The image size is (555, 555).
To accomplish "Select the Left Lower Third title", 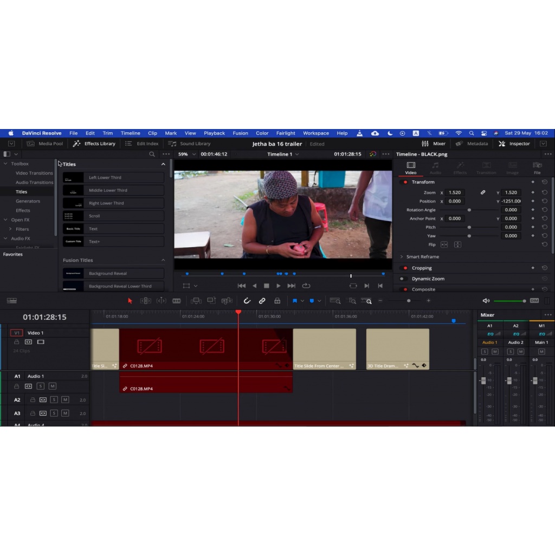I will point(113,177).
